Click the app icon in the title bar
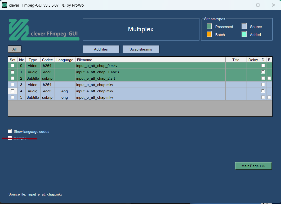The image size is (281, 204). [x=5, y=5]
